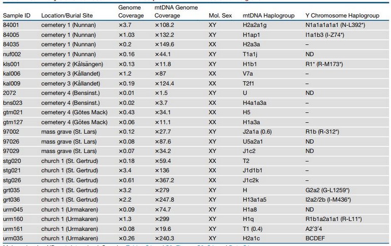Select sample ID kls001
The width and height of the screenshot is (391, 246).
[x=11, y=64]
